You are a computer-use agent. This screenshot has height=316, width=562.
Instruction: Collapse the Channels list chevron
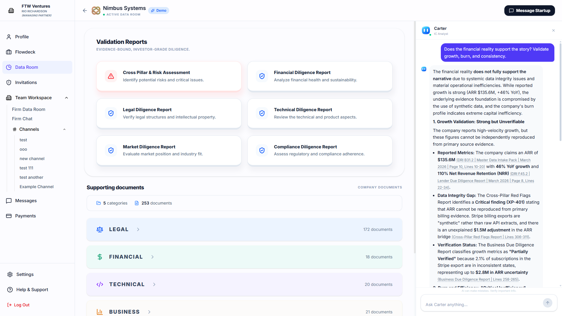[64, 129]
